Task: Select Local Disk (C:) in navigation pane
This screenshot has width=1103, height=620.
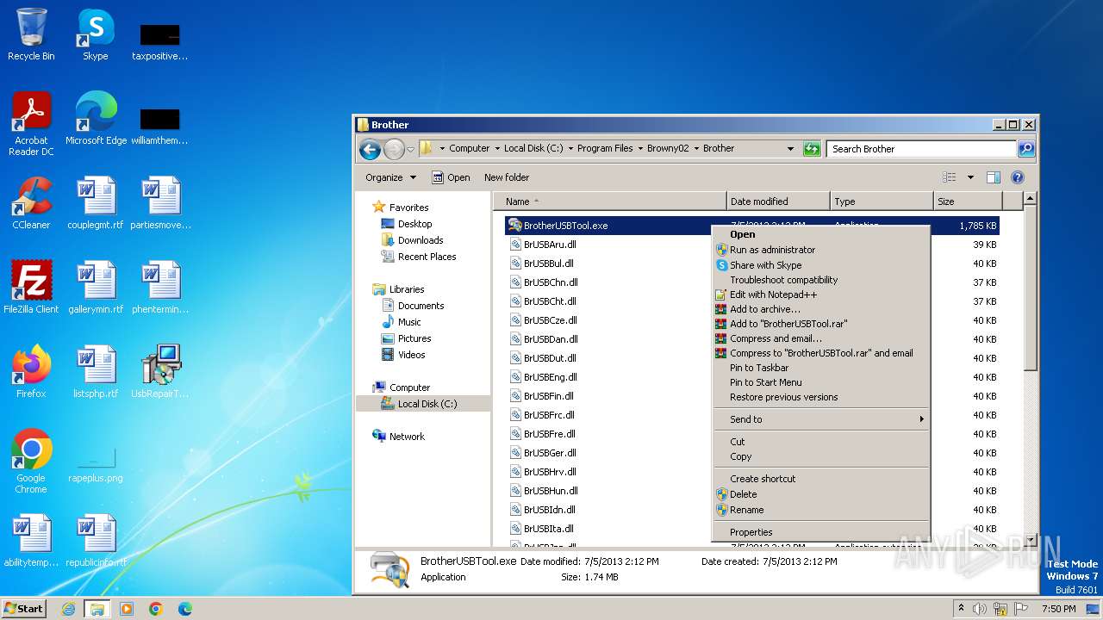Action: [427, 404]
